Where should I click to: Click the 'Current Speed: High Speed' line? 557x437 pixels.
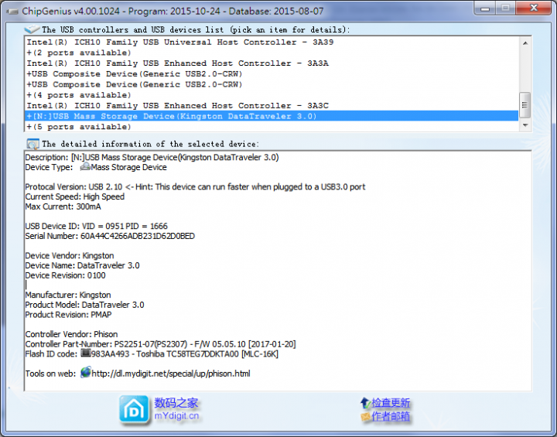[74, 196]
